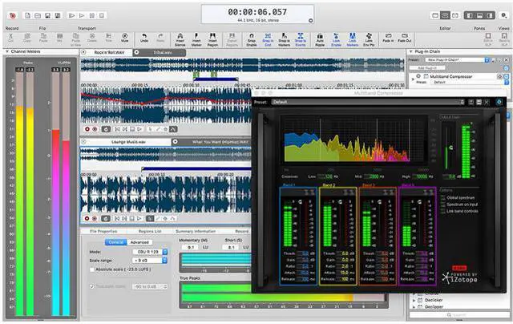Image resolution: width=513 pixels, height=324 pixels.
Task: Open a file using the folder icon
Action: (38, 15)
